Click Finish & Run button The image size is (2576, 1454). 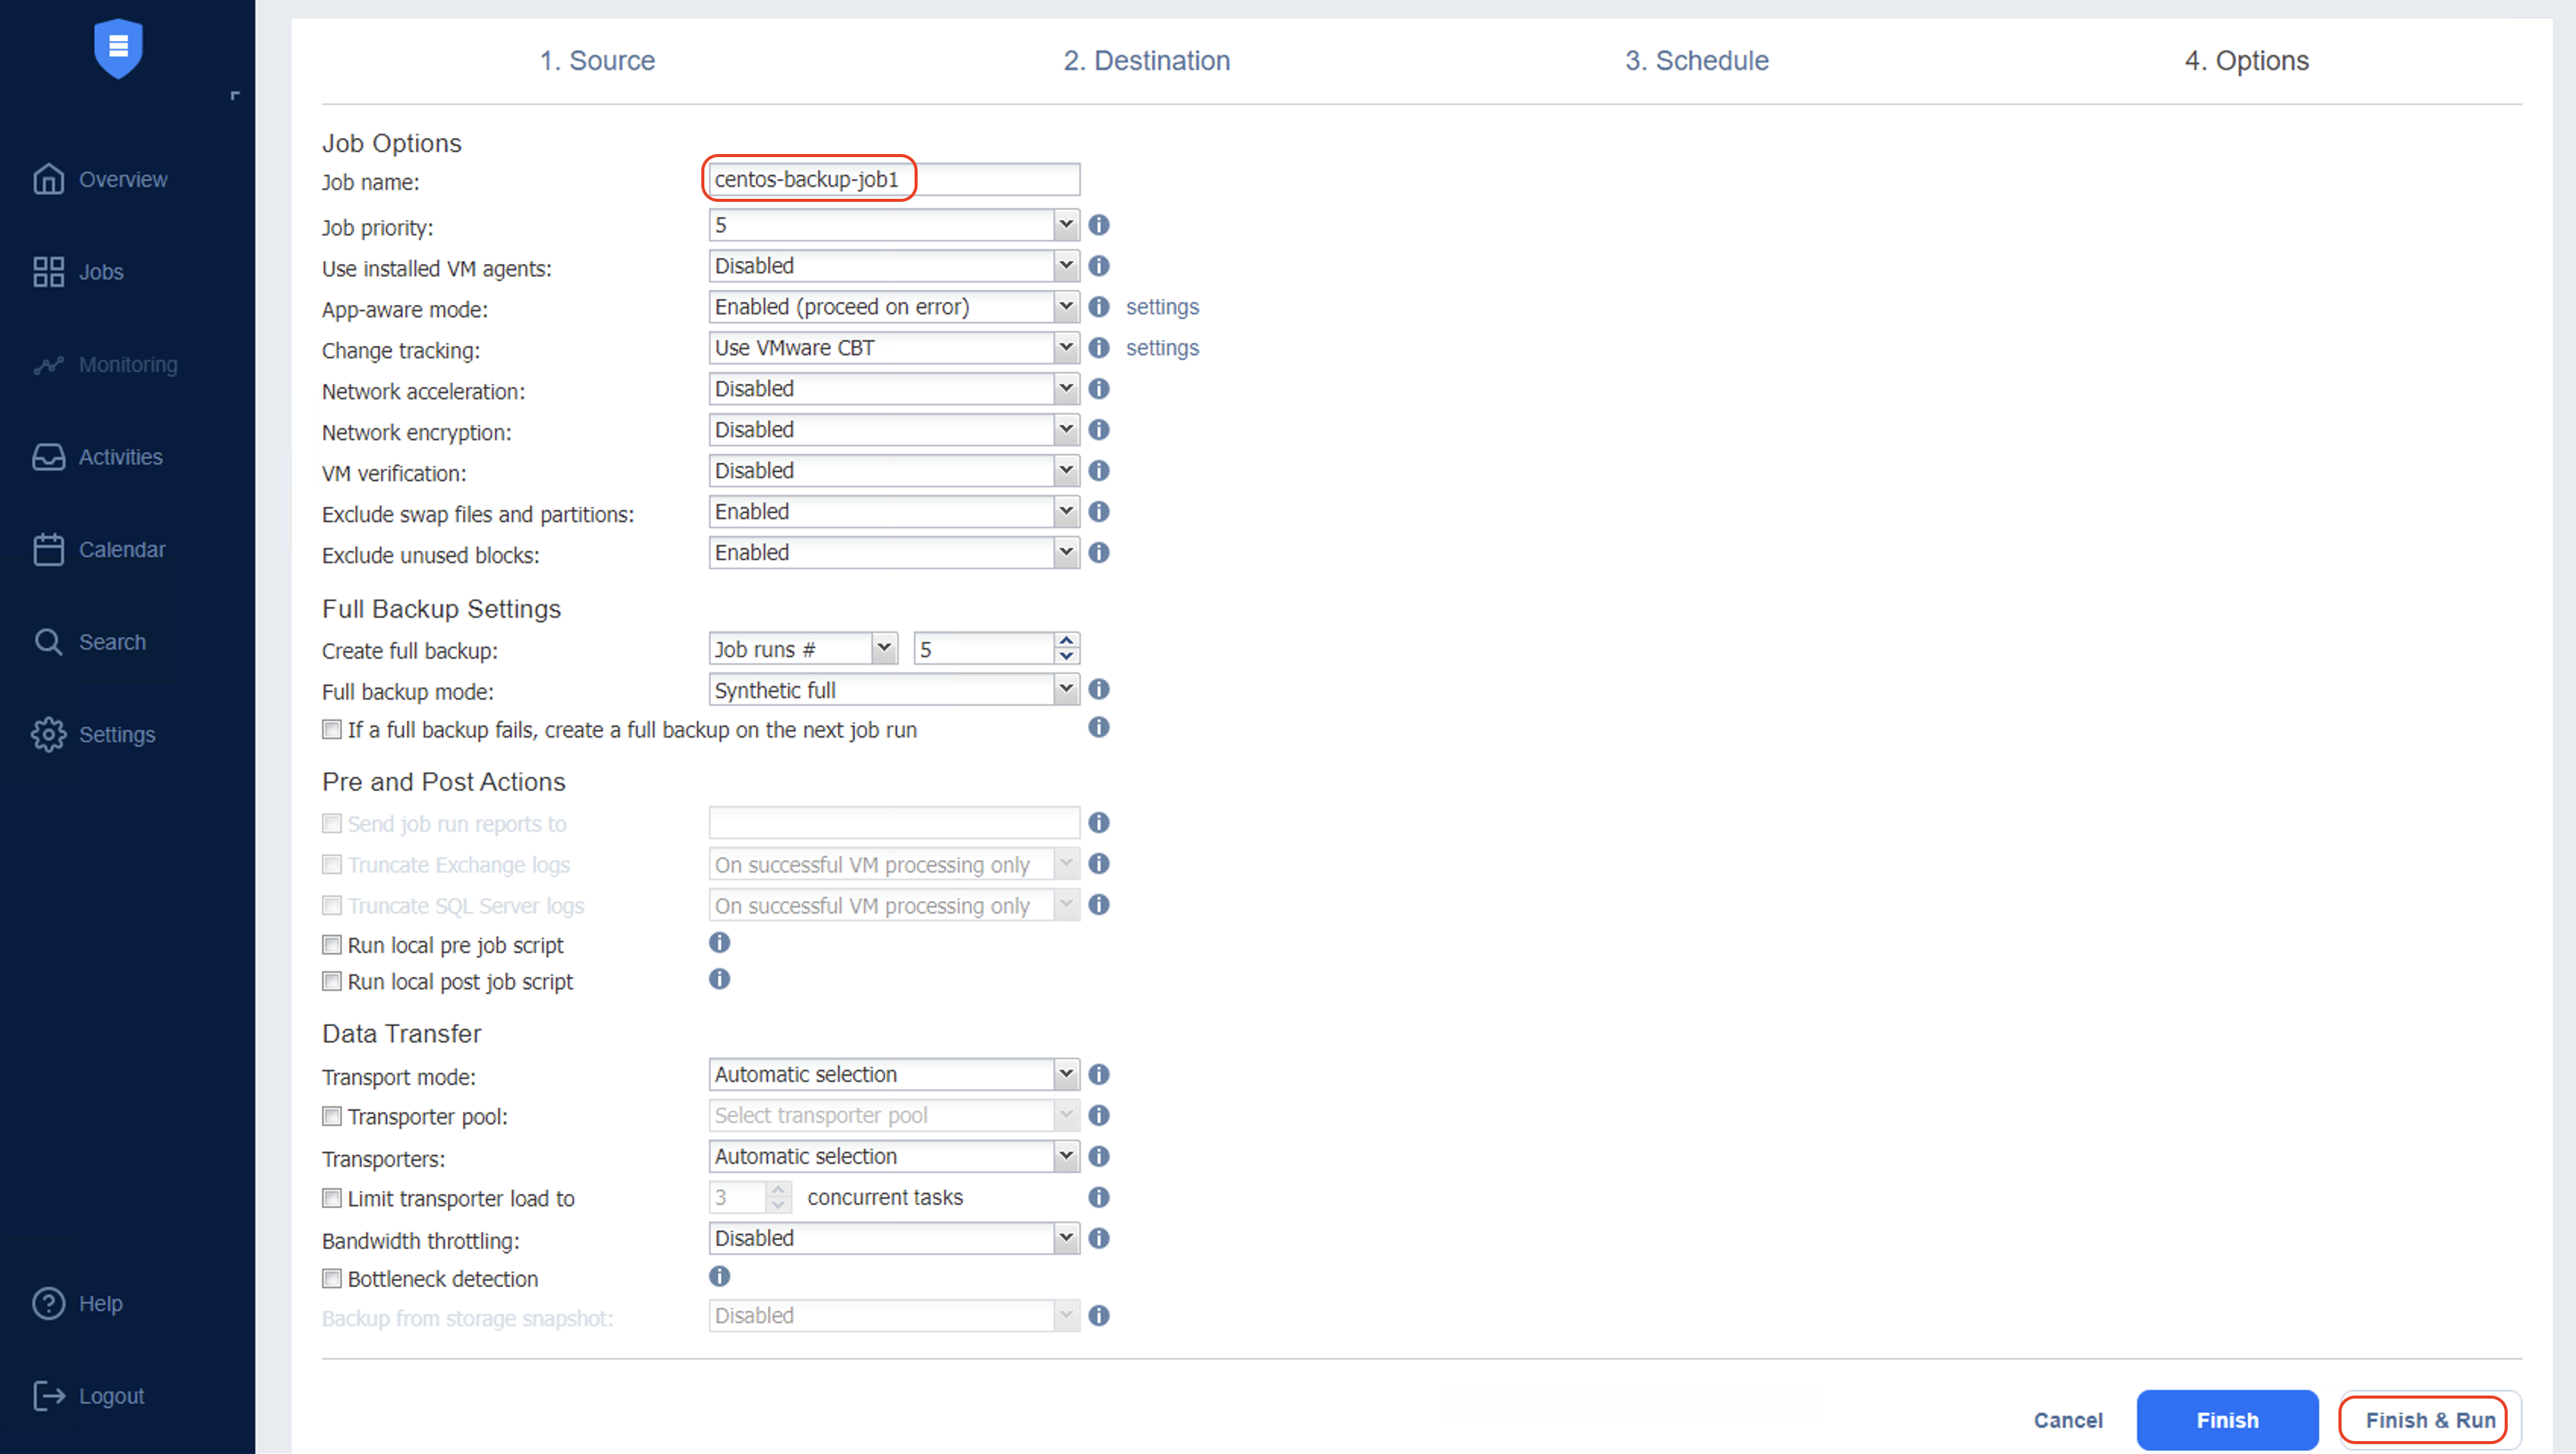click(2430, 1420)
